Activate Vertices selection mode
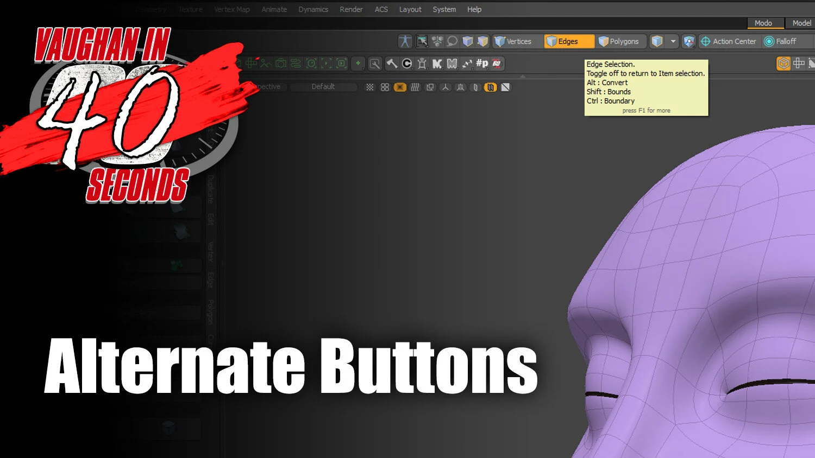815x458 pixels. pos(515,41)
